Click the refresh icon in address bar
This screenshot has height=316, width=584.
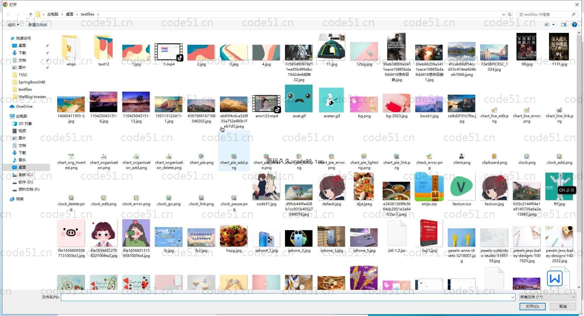click(510, 14)
